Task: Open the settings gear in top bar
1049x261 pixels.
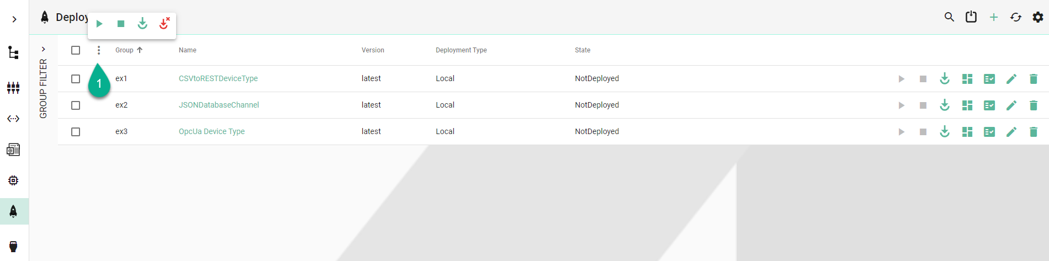Action: 1037,17
